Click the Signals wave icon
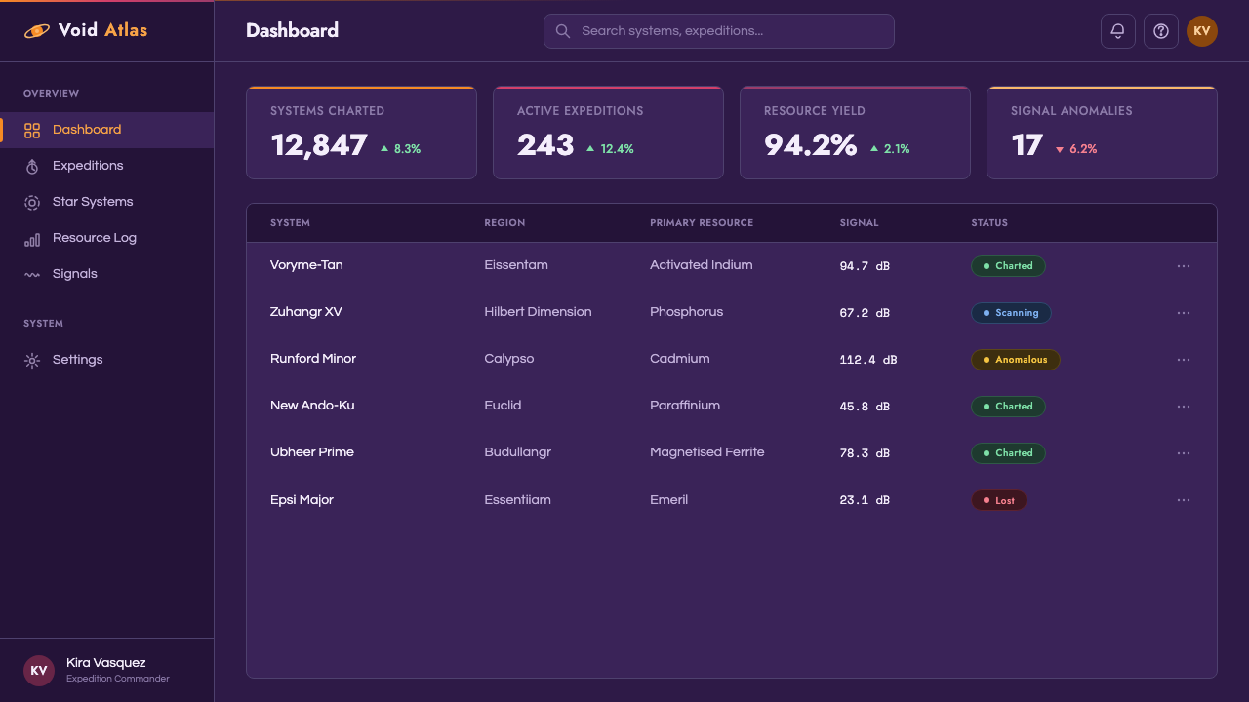Viewport: 1249px width, 702px height. tap(32, 274)
